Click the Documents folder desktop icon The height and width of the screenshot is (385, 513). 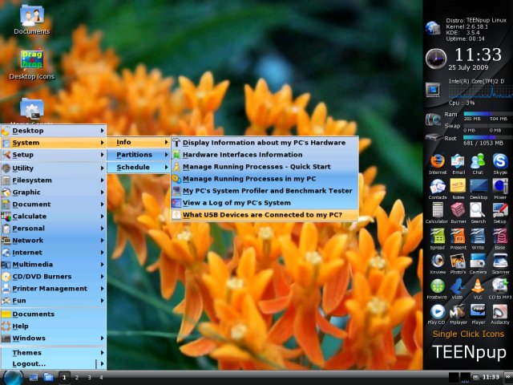click(x=31, y=16)
